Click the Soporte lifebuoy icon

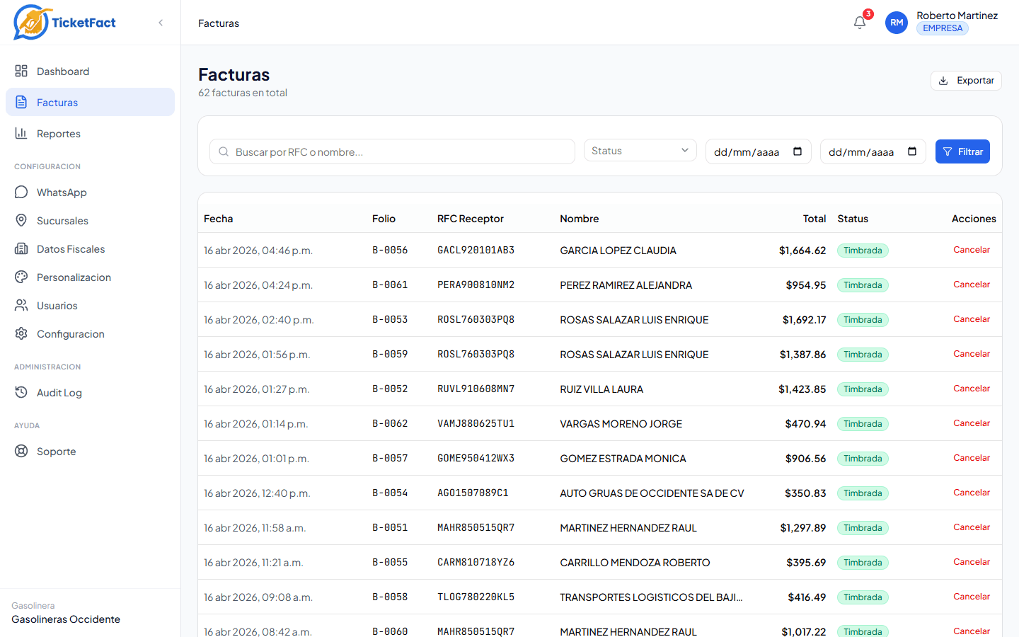[21, 452]
